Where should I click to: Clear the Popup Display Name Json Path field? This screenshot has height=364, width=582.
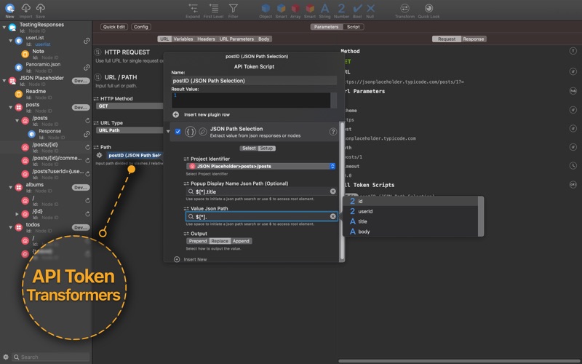click(x=333, y=191)
